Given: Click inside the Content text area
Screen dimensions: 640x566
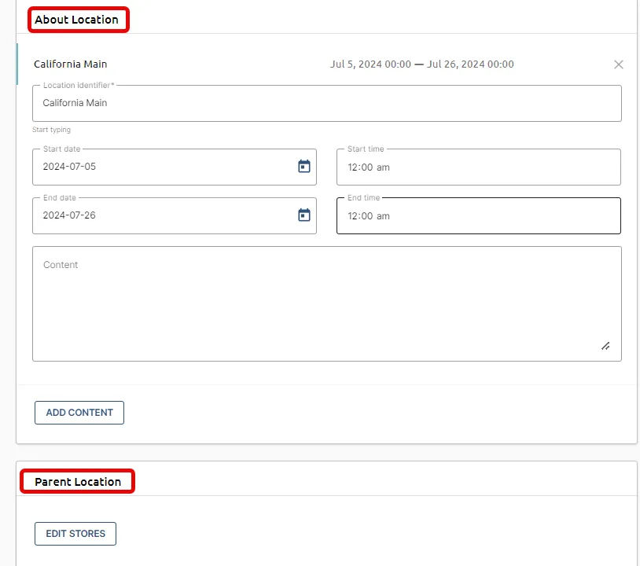Looking at the screenshot, I should (x=327, y=303).
